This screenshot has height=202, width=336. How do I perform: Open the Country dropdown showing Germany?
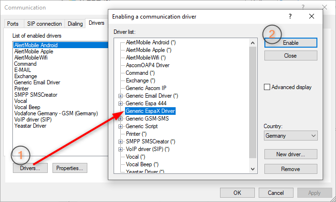[290, 136]
